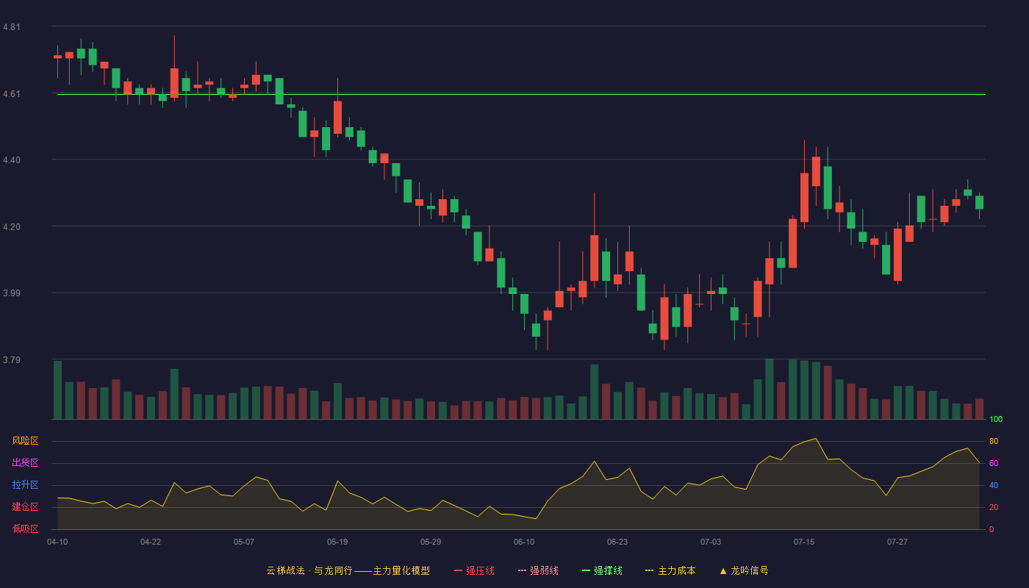The width and height of the screenshot is (1029, 588).
Task: Select the 低吸区 zone label
Action: pos(25,528)
